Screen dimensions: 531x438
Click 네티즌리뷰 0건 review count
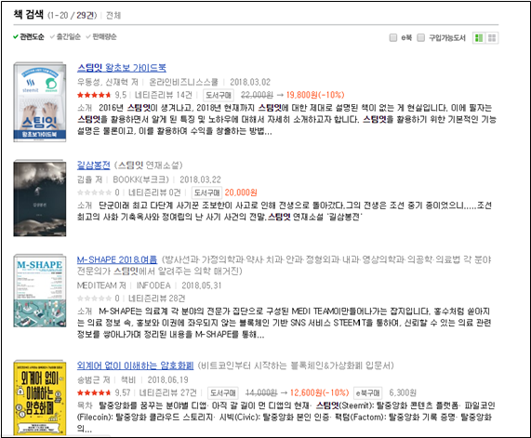point(154,192)
